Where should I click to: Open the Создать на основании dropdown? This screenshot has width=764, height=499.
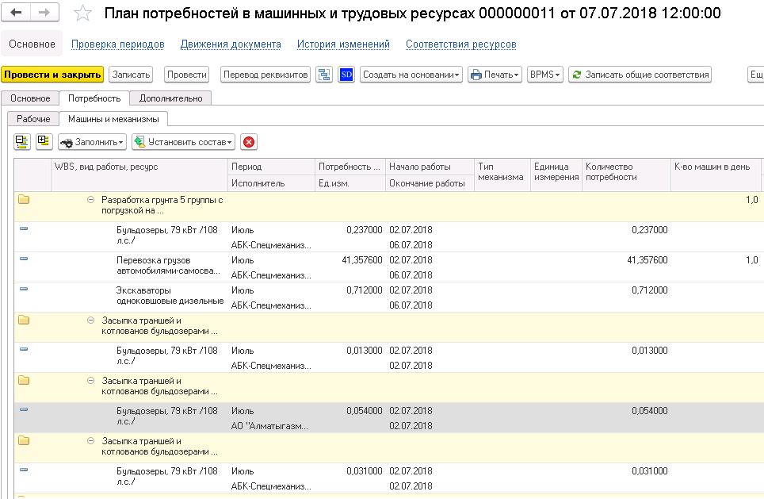pos(411,75)
